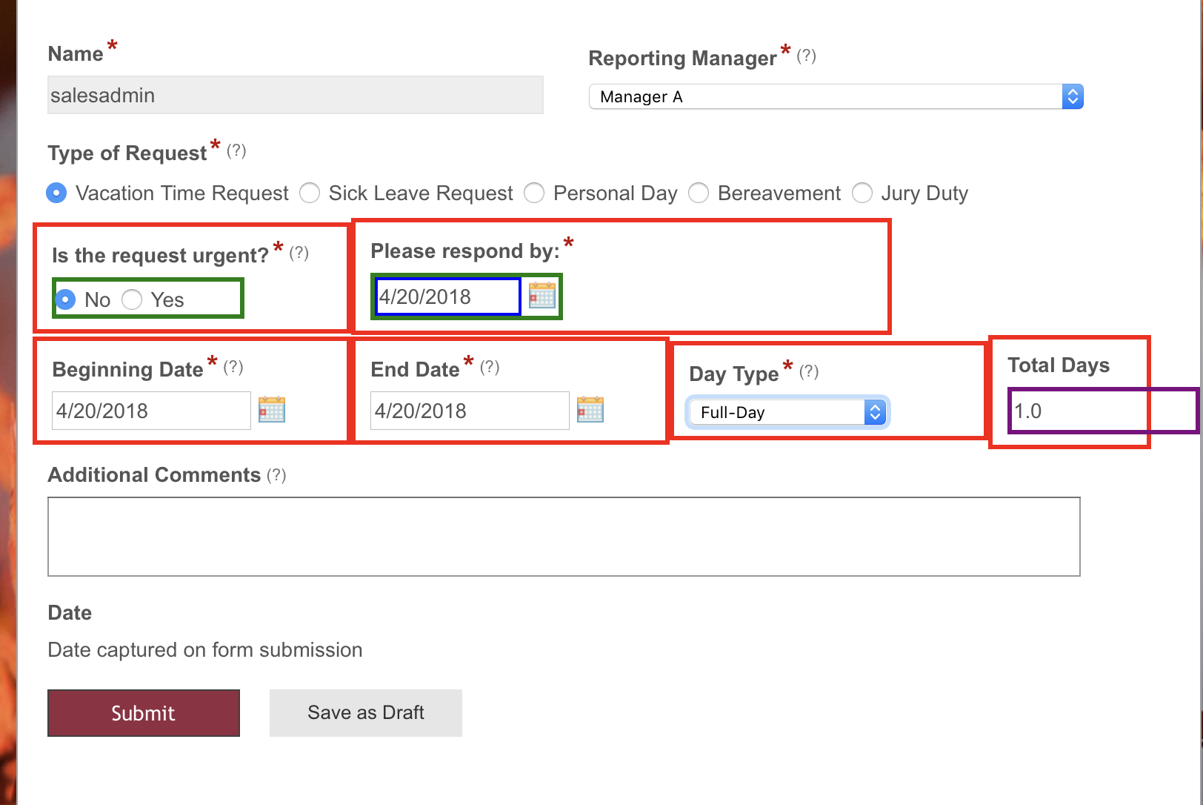Select the Personal Day option
The height and width of the screenshot is (805, 1203).
tap(534, 193)
